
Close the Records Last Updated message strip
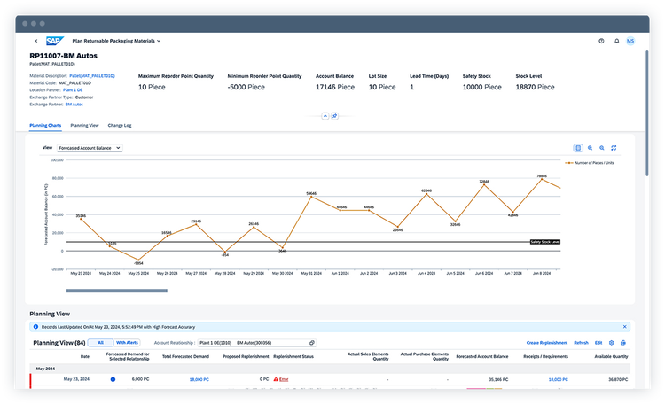point(625,327)
